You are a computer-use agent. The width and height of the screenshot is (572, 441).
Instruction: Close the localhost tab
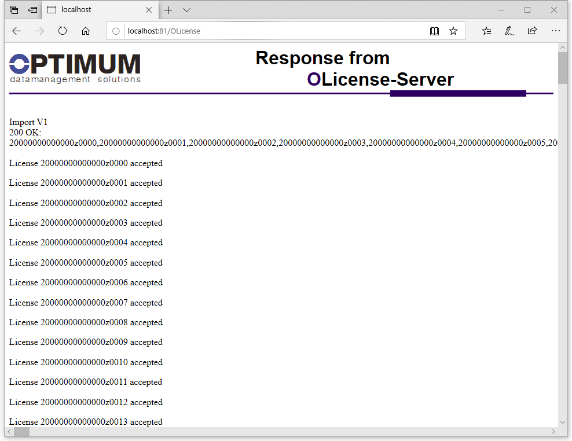coord(149,10)
